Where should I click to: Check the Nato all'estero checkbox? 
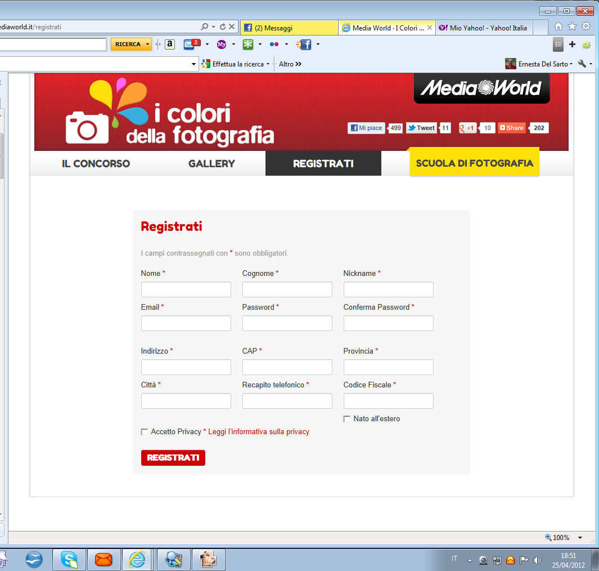[347, 419]
